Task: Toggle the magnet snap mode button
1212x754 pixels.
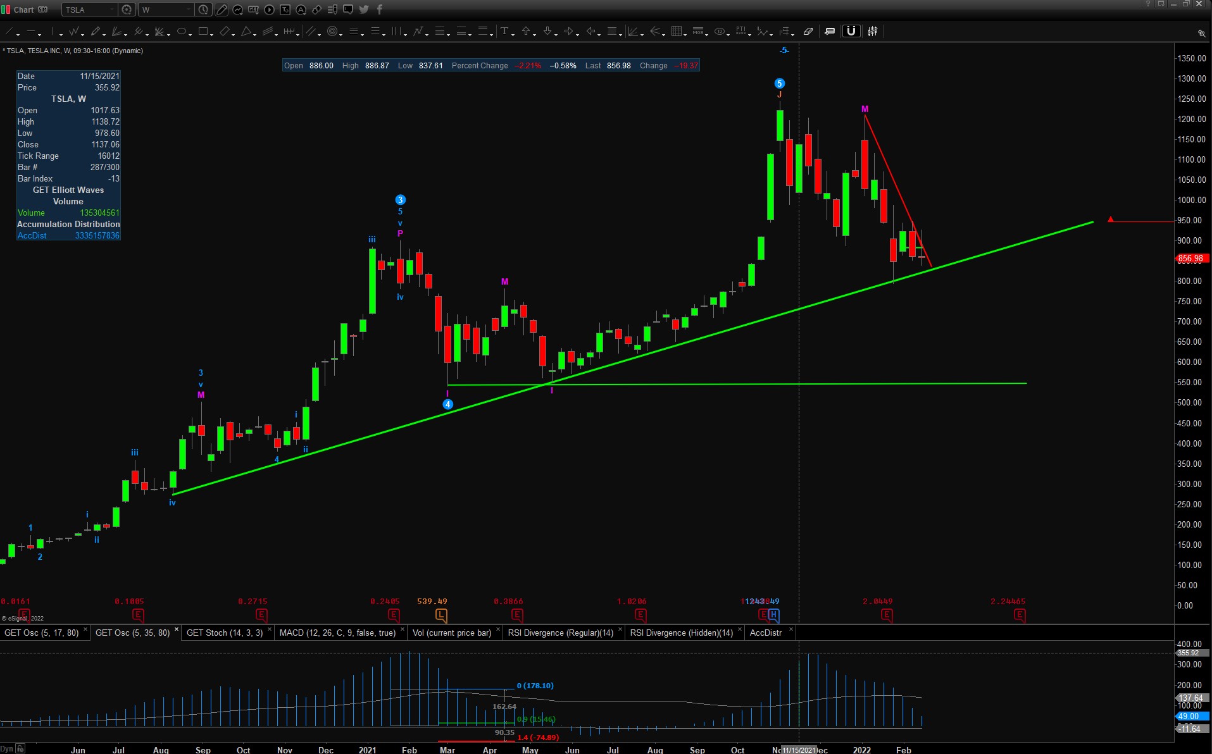Action: tap(851, 31)
